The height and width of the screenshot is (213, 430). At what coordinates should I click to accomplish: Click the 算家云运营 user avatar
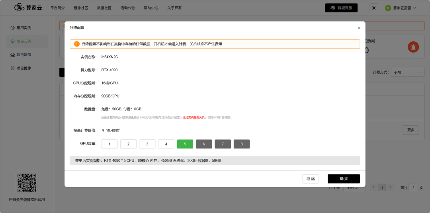[x=388, y=8]
